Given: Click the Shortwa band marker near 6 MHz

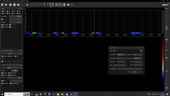Looking at the screenshot, I should 75,33.
